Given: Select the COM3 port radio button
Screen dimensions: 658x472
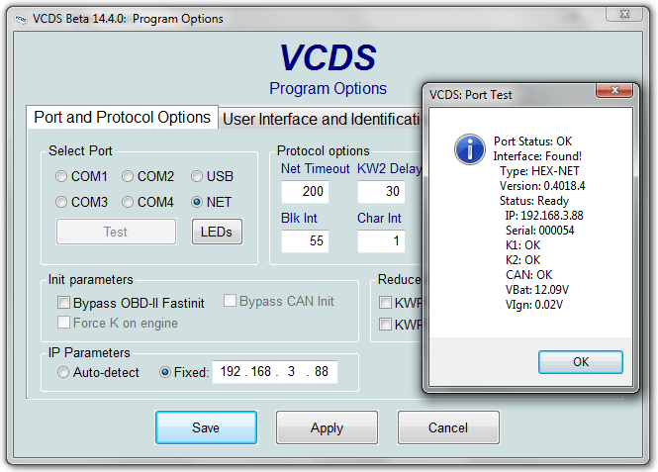Looking at the screenshot, I should click(x=61, y=202).
